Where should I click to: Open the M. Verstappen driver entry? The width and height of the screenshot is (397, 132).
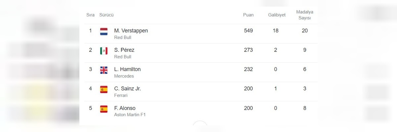131,31
